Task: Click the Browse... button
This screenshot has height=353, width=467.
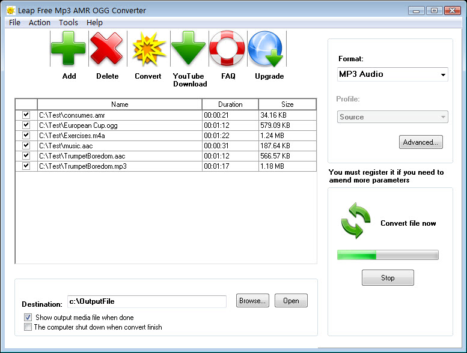Action: point(252,301)
